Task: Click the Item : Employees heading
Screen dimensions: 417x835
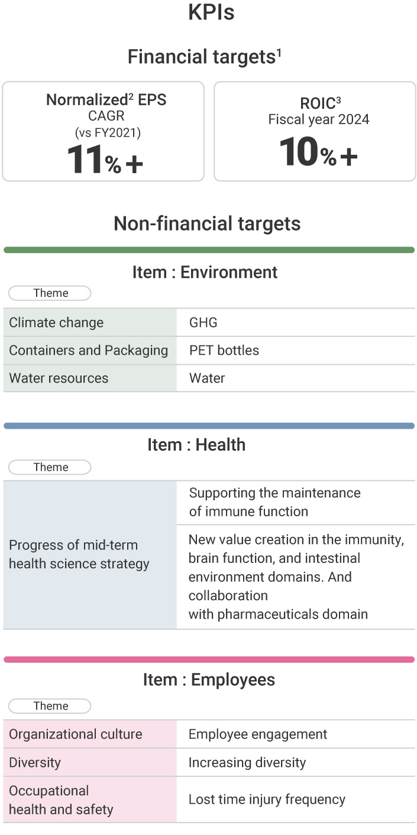Action: point(209,679)
